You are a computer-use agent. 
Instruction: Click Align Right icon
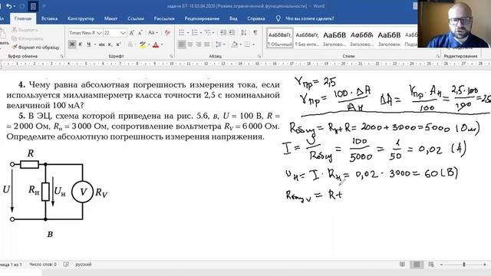(198, 44)
